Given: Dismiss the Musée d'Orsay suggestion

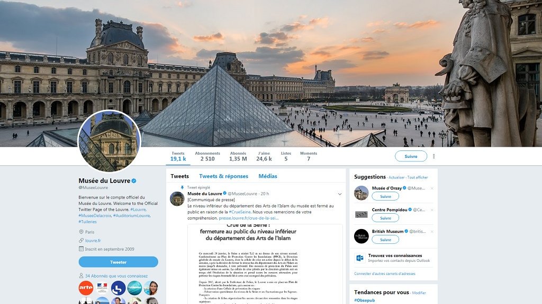Looking at the screenshot, I should [x=432, y=188].
